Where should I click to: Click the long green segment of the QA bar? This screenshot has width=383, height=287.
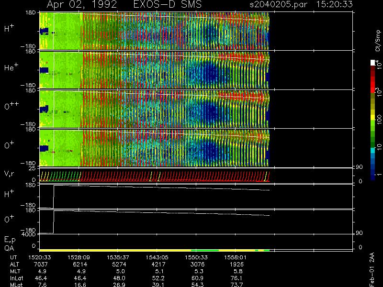pos(205,250)
